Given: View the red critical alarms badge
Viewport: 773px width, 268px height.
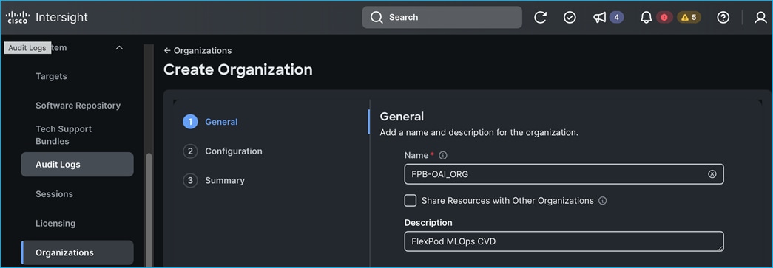Looking at the screenshot, I should pyautogui.click(x=664, y=17).
